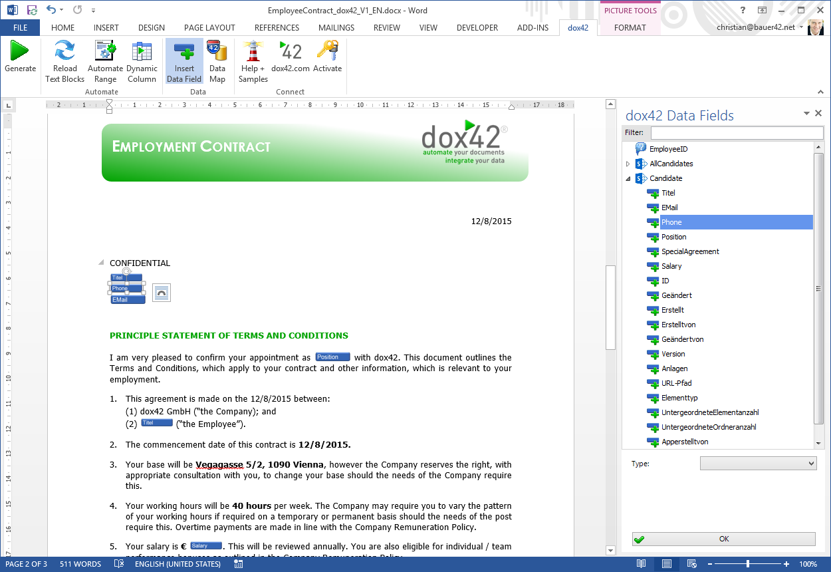Switch to Read Mode view
Screen dimensions: 831x572
click(641, 564)
